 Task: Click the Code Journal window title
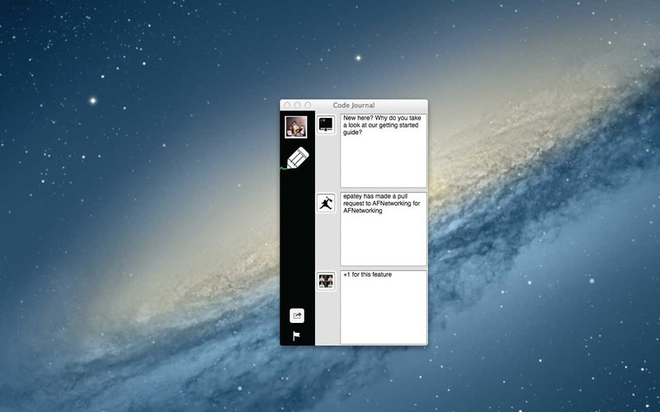click(354, 105)
